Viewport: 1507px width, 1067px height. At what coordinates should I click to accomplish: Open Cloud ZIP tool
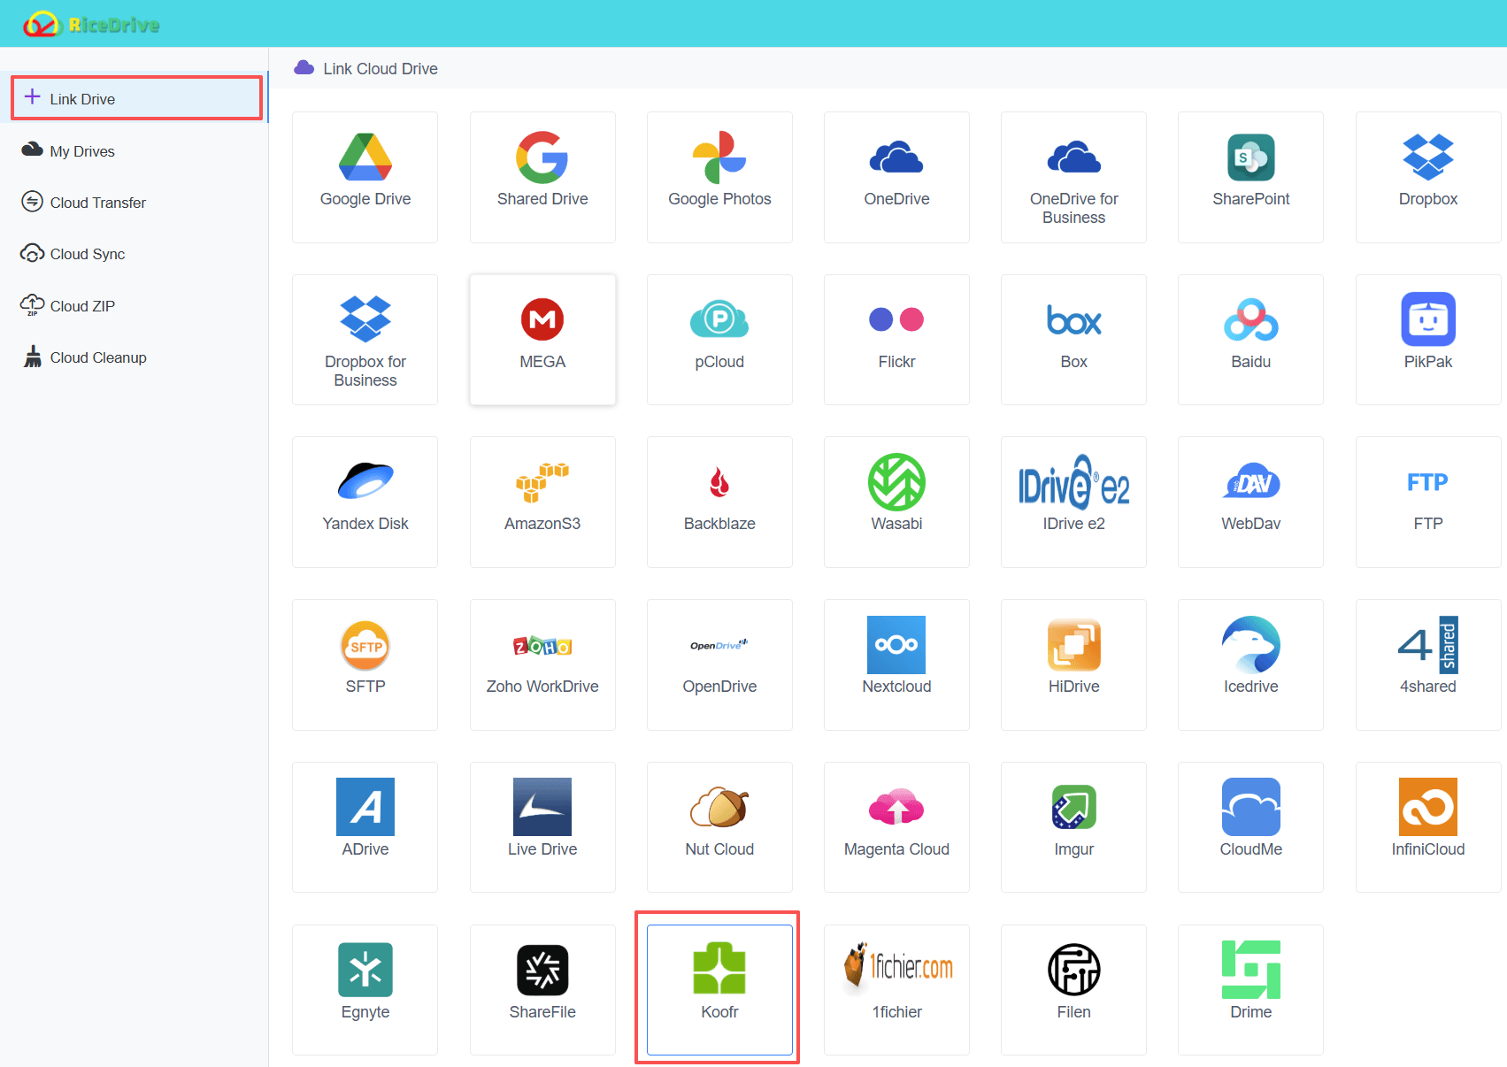pos(82,306)
